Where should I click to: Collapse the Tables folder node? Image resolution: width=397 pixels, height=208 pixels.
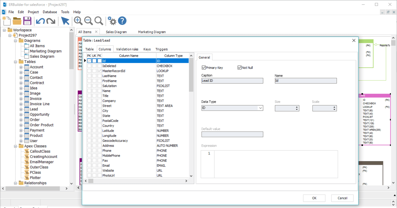(x=16, y=62)
